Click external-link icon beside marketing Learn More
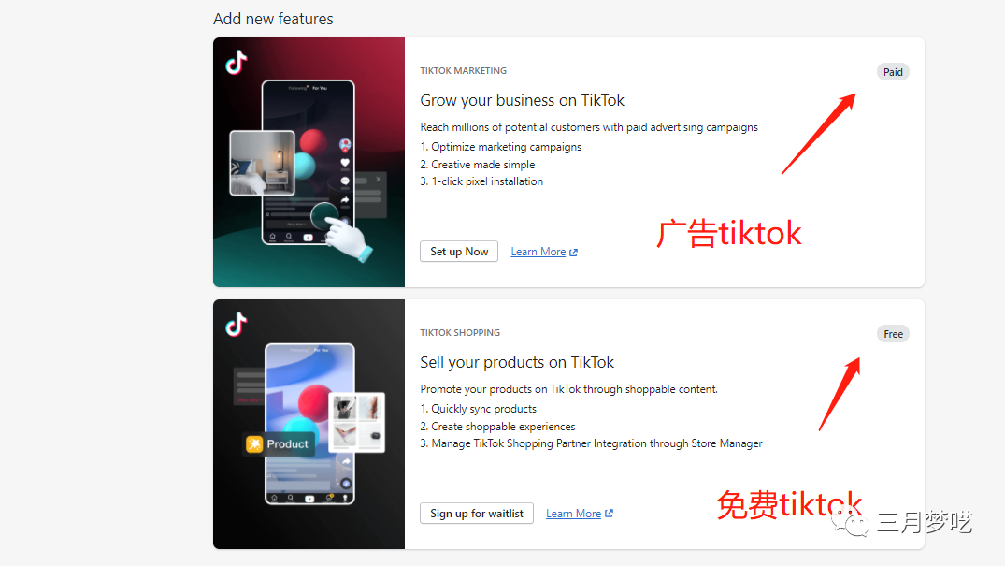Viewport: 1005px width, 566px height. pyautogui.click(x=574, y=253)
